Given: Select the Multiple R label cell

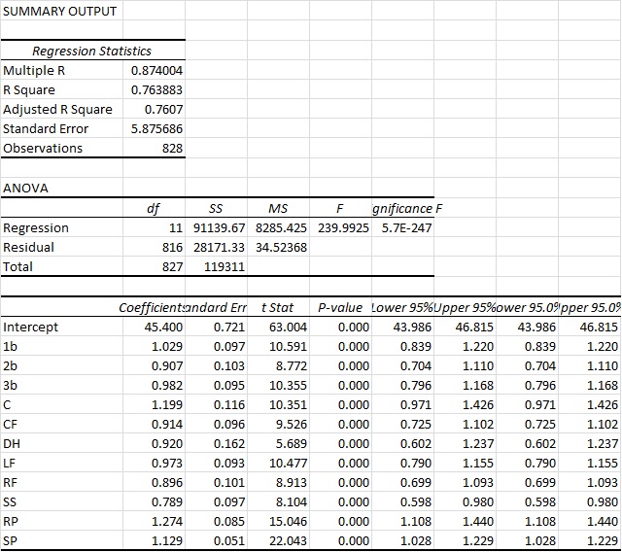Looking at the screenshot, I should [34, 70].
